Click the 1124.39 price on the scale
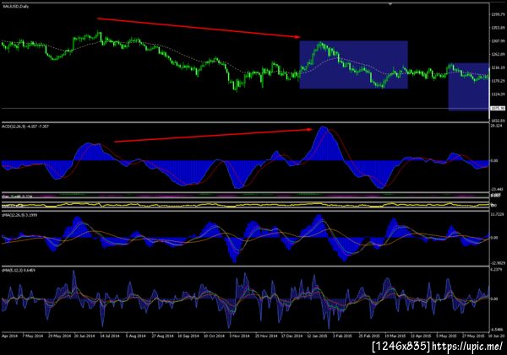This screenshot has height=355, width=507. tap(498, 94)
